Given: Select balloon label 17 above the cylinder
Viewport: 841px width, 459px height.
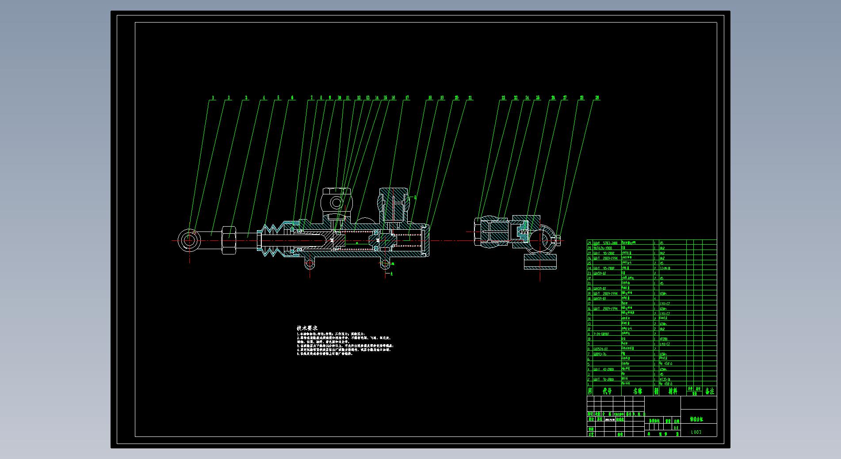Looking at the screenshot, I should (x=406, y=98).
